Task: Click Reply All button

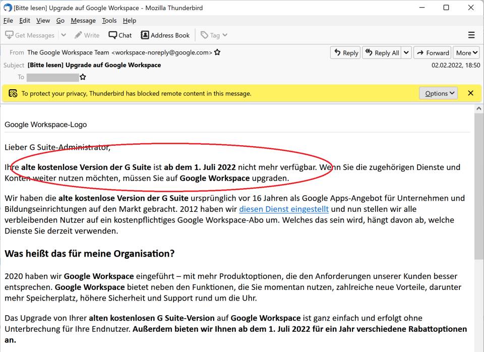Action: click(382, 53)
